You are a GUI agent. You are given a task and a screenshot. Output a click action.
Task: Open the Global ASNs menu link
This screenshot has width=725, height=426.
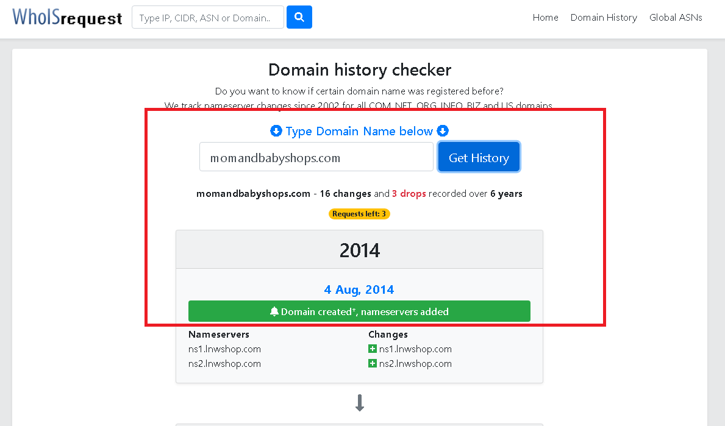[x=676, y=18]
